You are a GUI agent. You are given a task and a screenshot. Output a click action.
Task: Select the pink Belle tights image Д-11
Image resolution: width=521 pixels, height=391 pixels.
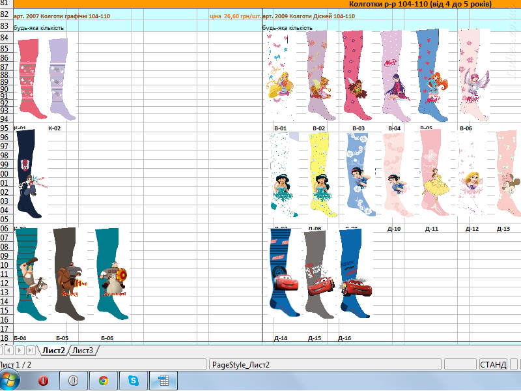[435, 173]
